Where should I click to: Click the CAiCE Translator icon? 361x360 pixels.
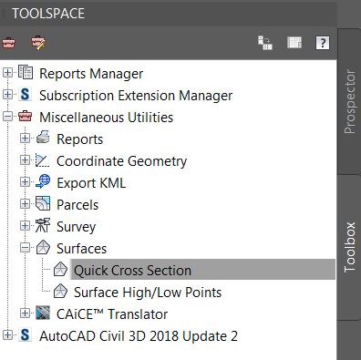43,313
